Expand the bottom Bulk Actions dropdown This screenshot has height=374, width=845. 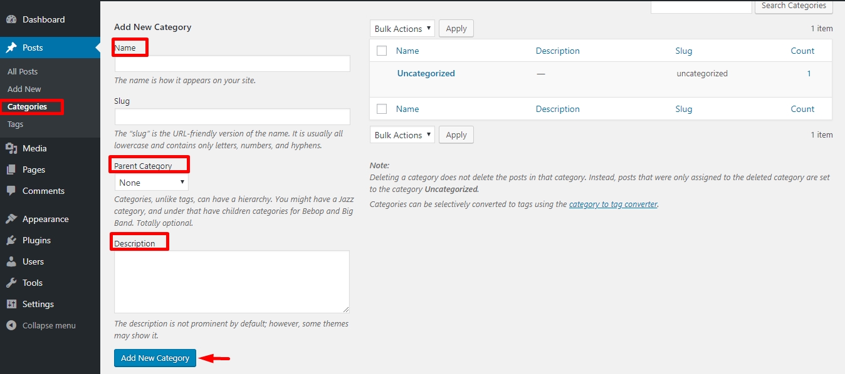point(402,135)
